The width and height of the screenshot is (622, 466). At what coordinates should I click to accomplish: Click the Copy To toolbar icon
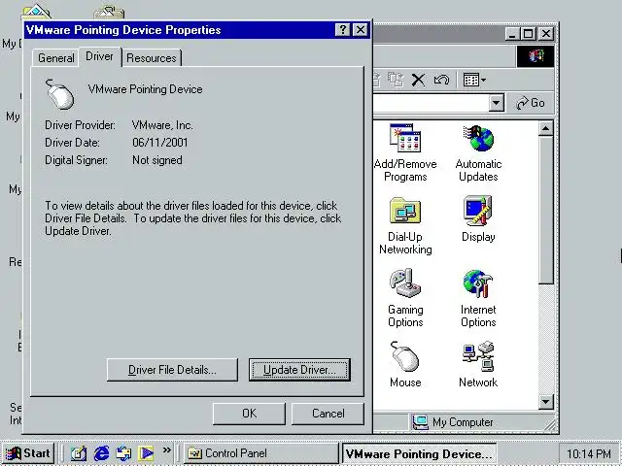[x=396, y=80]
